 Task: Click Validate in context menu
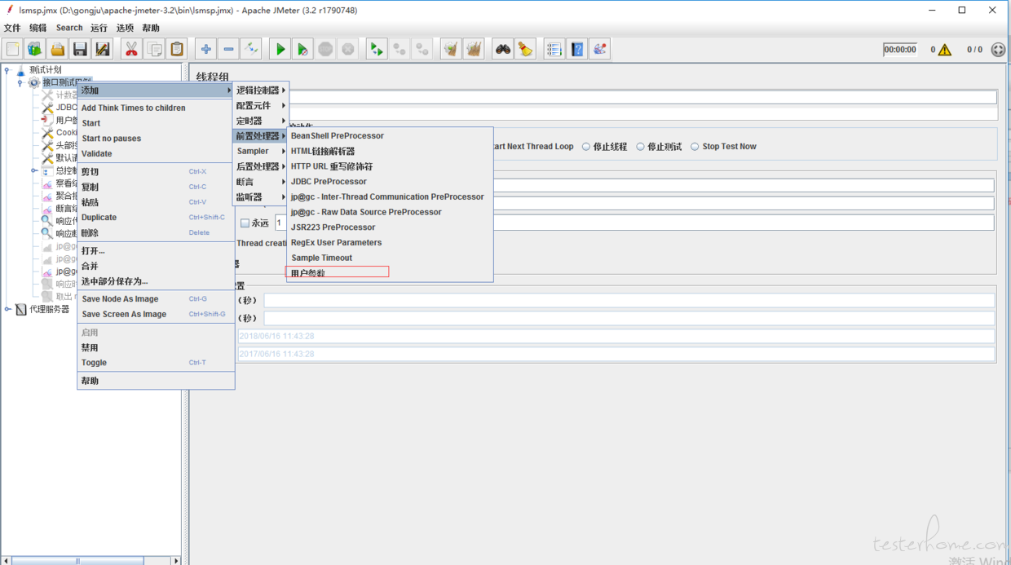pyautogui.click(x=156, y=153)
